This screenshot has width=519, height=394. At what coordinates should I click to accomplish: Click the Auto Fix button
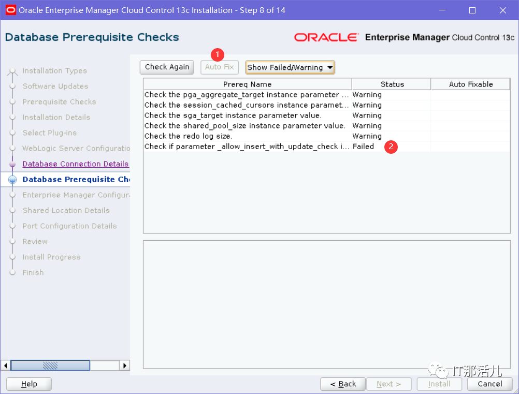click(220, 67)
